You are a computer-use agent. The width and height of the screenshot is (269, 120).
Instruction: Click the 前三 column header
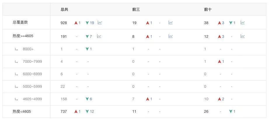136,10
